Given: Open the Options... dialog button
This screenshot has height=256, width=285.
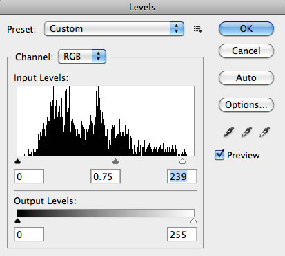Looking at the screenshot, I should coord(246,105).
